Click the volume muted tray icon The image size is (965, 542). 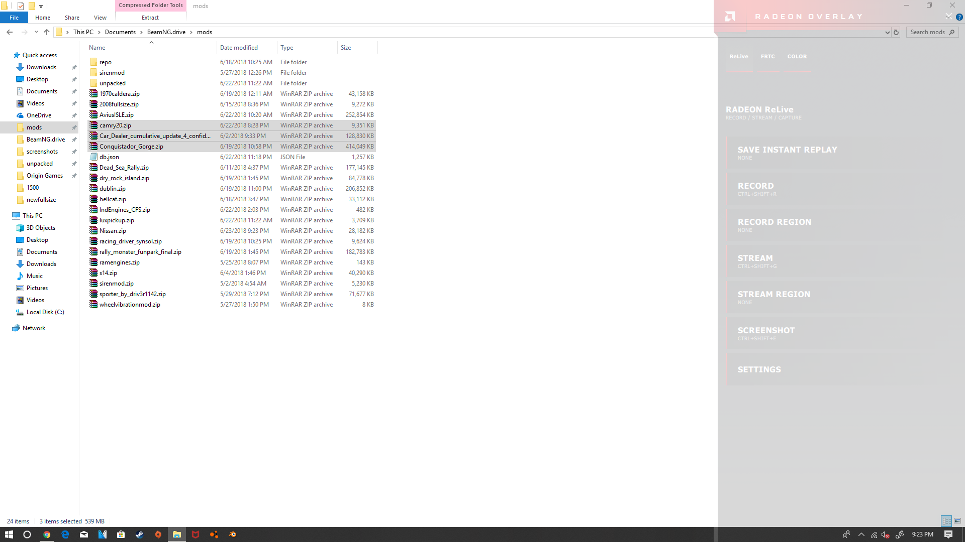click(886, 534)
